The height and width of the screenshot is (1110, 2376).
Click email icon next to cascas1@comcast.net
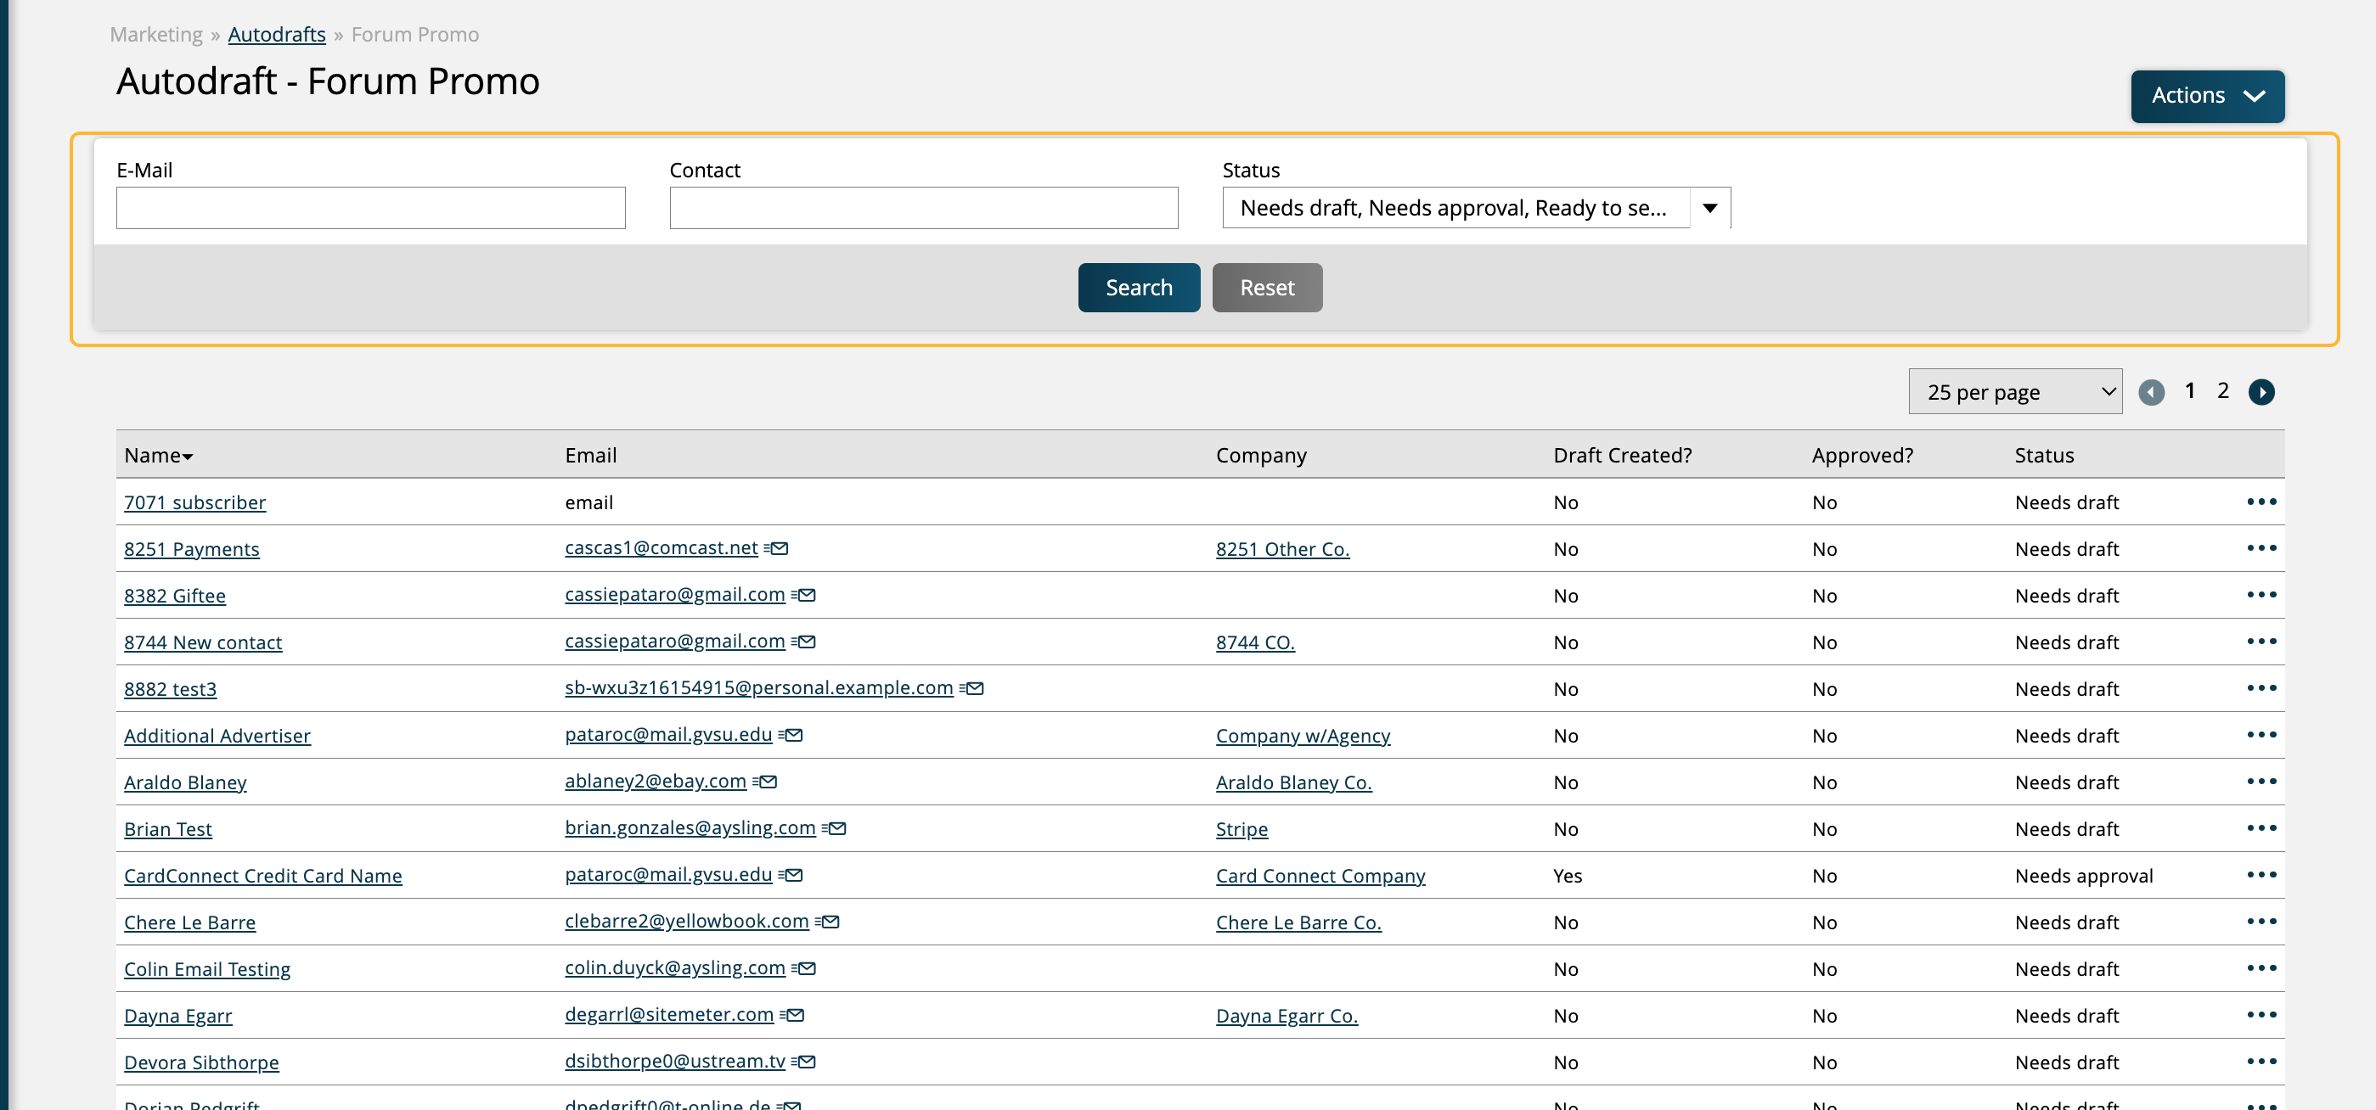coord(778,548)
